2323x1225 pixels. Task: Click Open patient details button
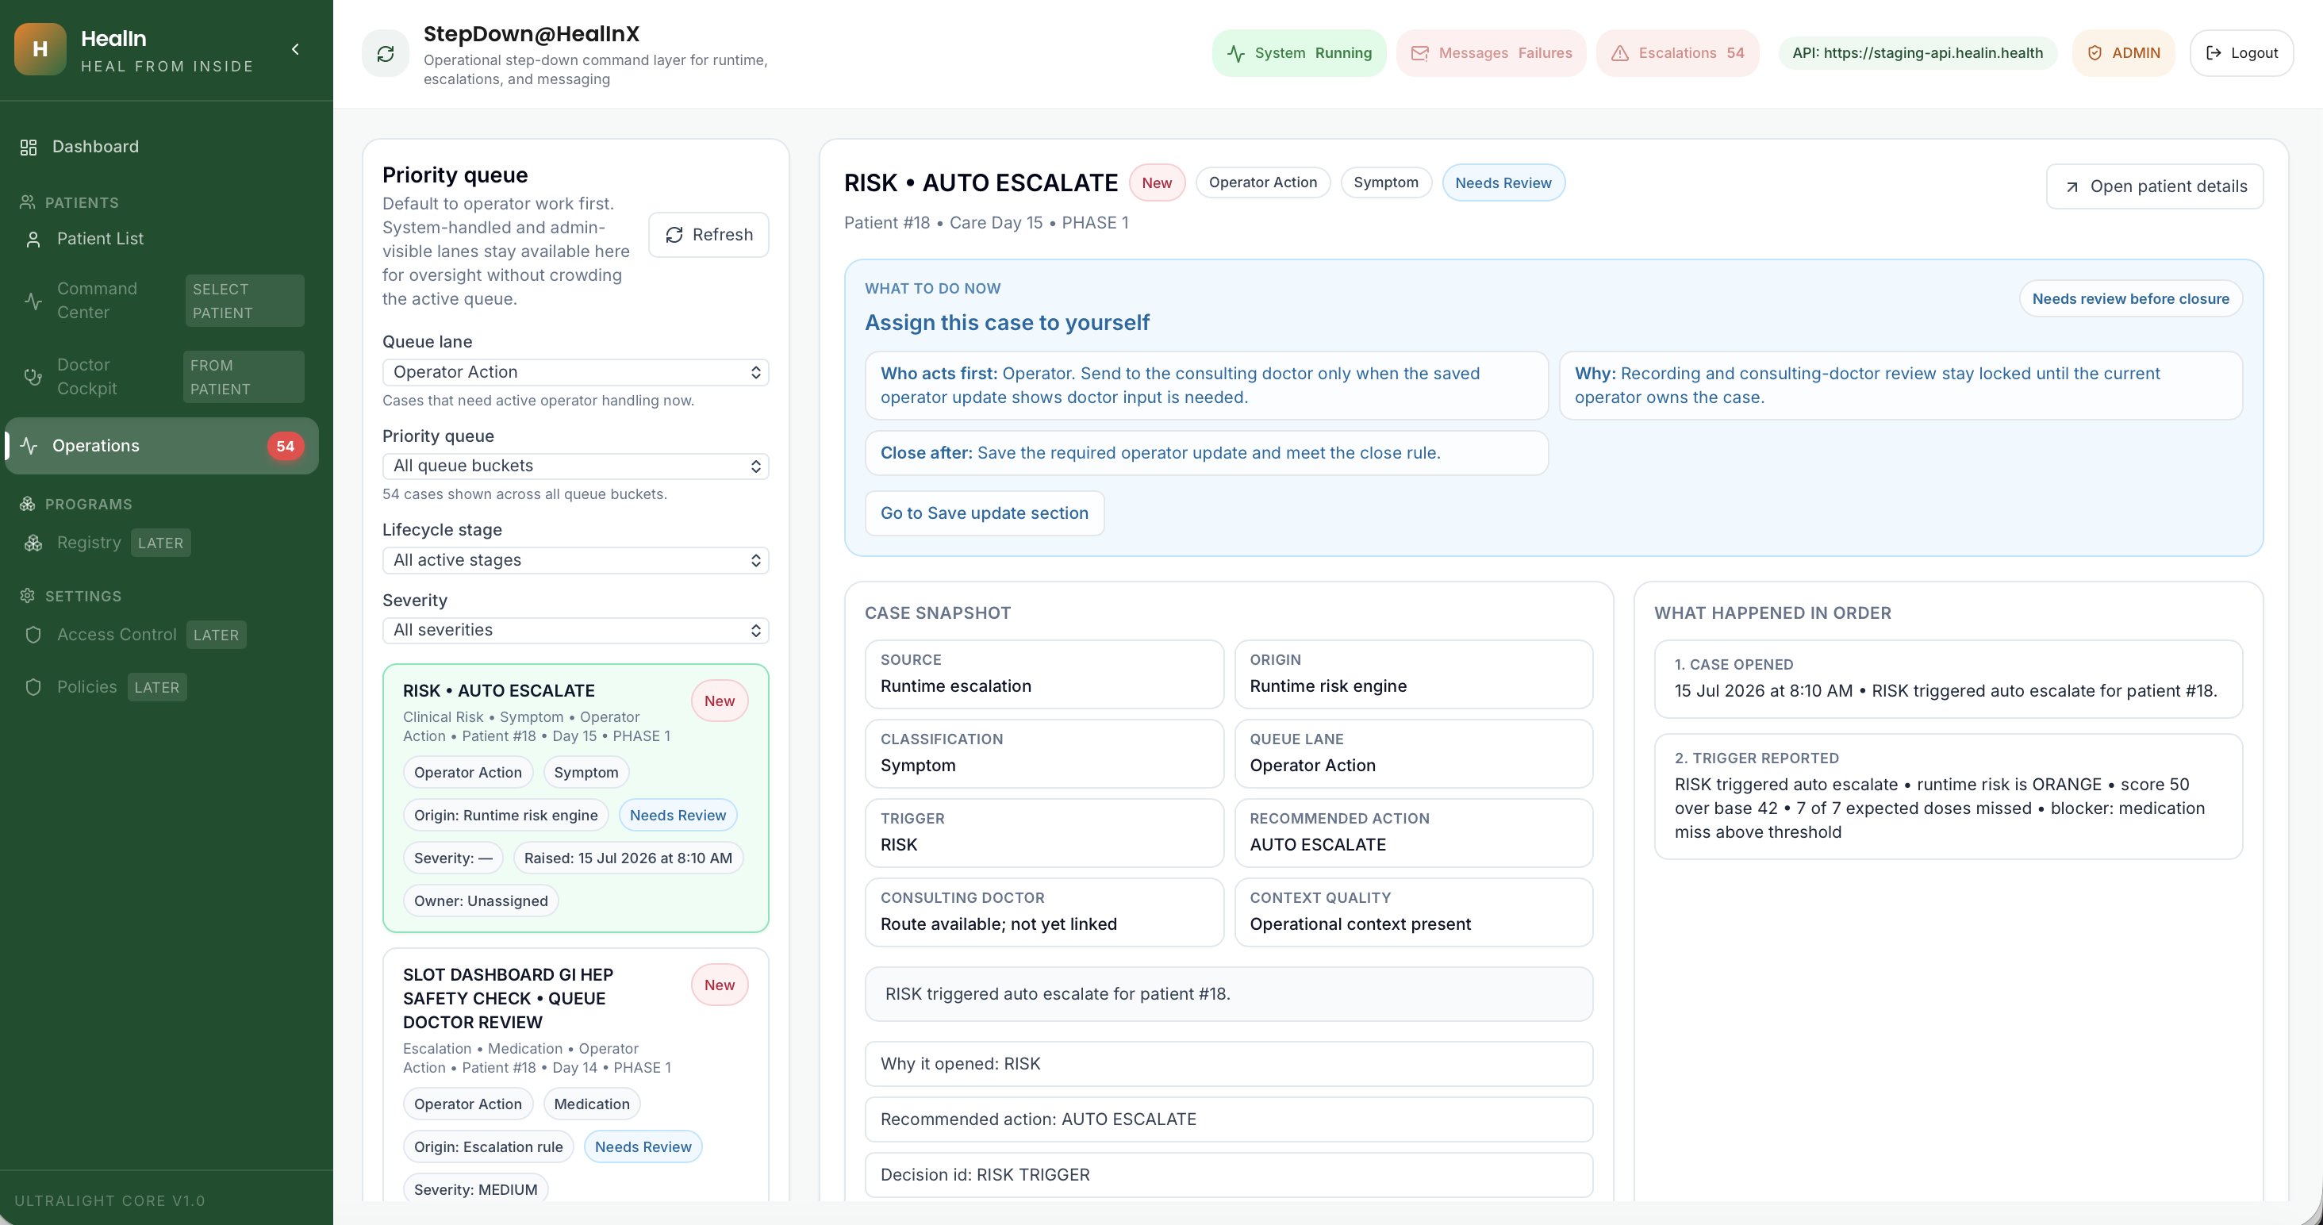coord(2154,186)
